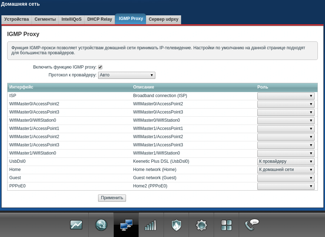Open the applications grid icon
325x237 pixels.
click(x=226, y=225)
